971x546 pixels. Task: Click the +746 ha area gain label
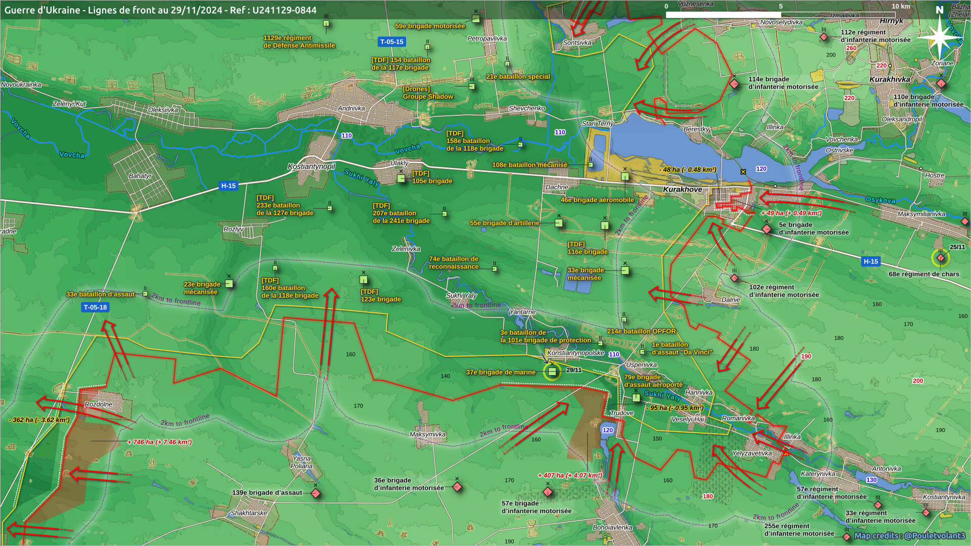(159, 442)
